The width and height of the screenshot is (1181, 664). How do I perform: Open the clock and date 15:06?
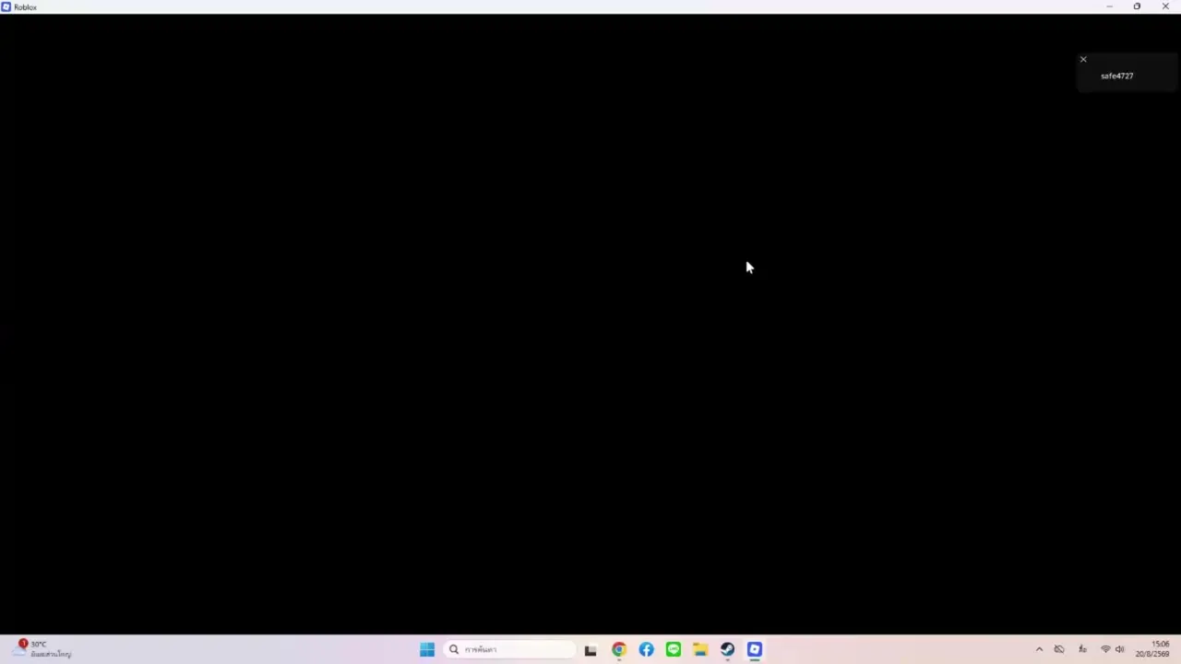click(x=1153, y=649)
